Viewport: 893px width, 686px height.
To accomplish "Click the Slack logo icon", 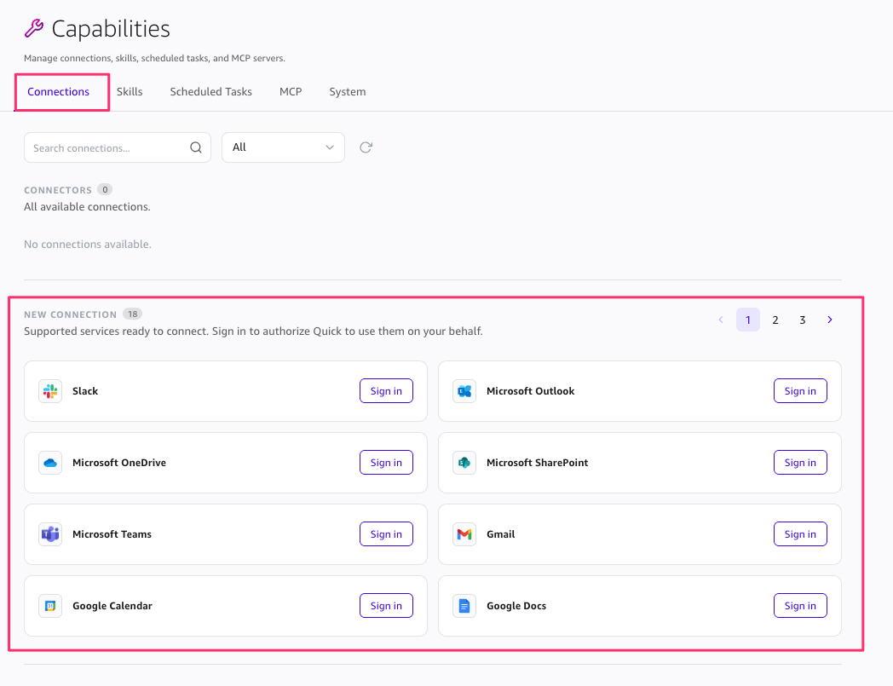I will coord(50,391).
